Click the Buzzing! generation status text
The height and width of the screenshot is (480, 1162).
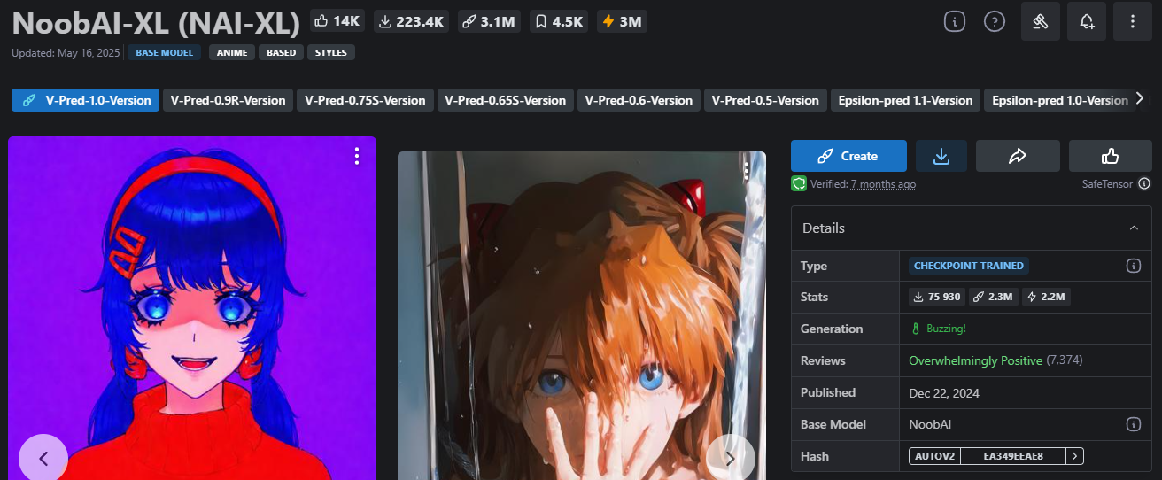(x=946, y=329)
